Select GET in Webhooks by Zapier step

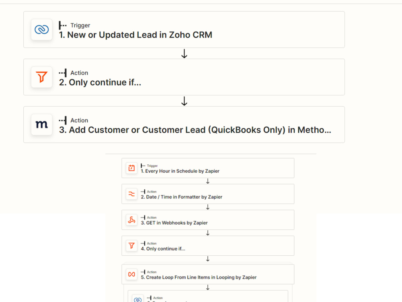(x=208, y=220)
